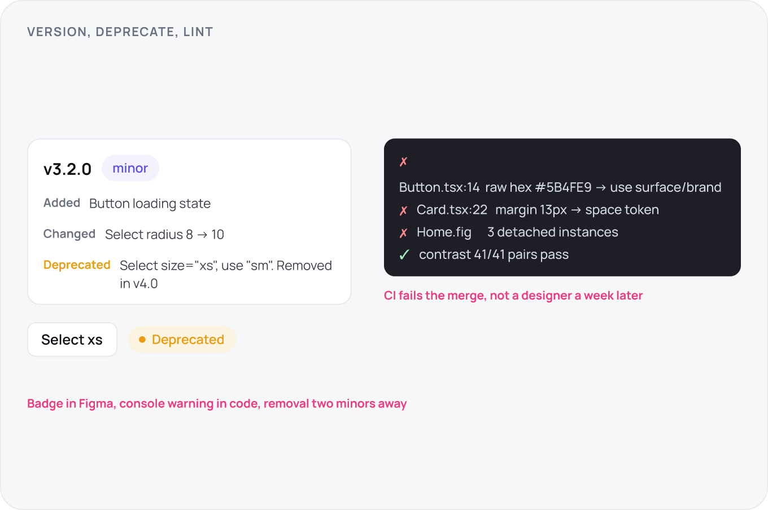The image size is (768, 510).
Task: Click the orange "Deprecated" changelog label in the card
Action: coord(77,265)
